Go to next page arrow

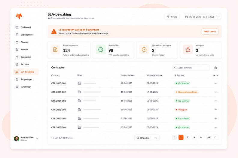click(215, 137)
